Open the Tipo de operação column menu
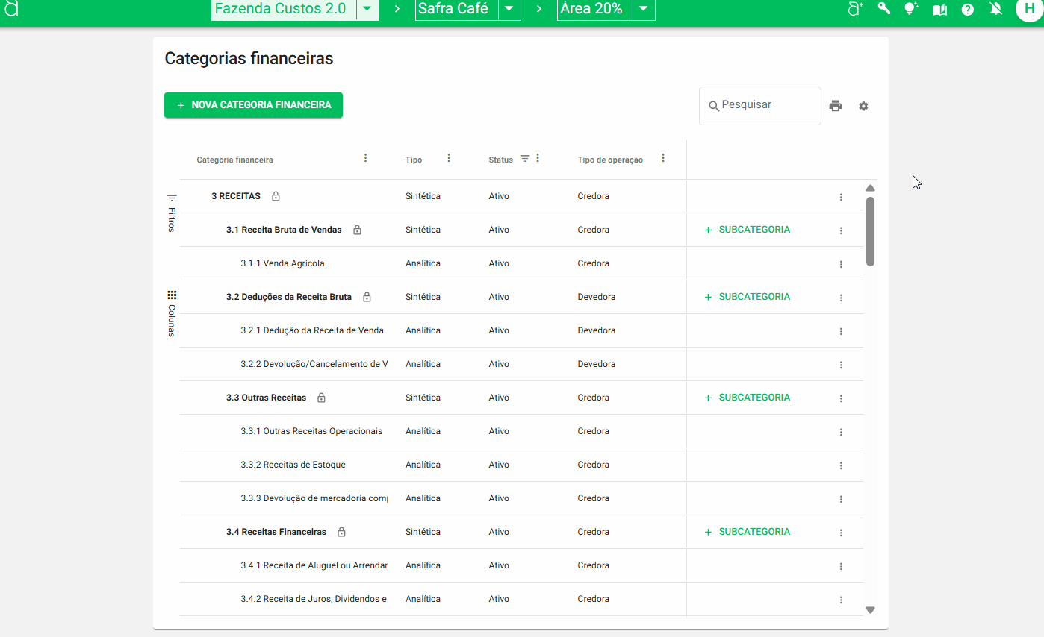Screen dimensions: 1044x637 [x=662, y=158]
